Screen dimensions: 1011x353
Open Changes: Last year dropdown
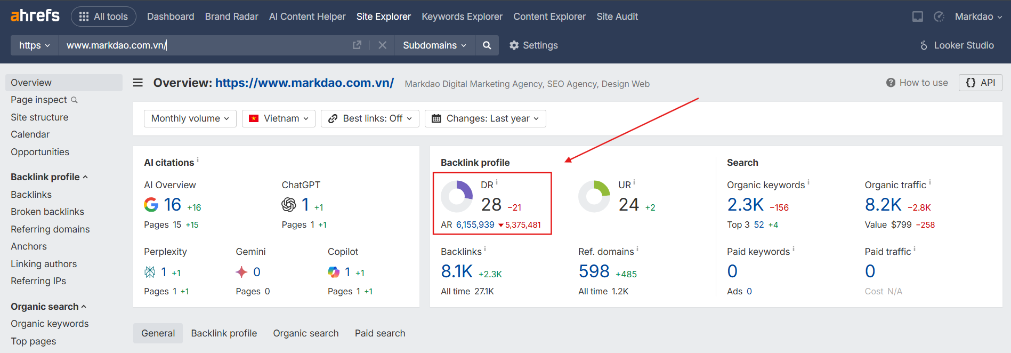tap(486, 118)
